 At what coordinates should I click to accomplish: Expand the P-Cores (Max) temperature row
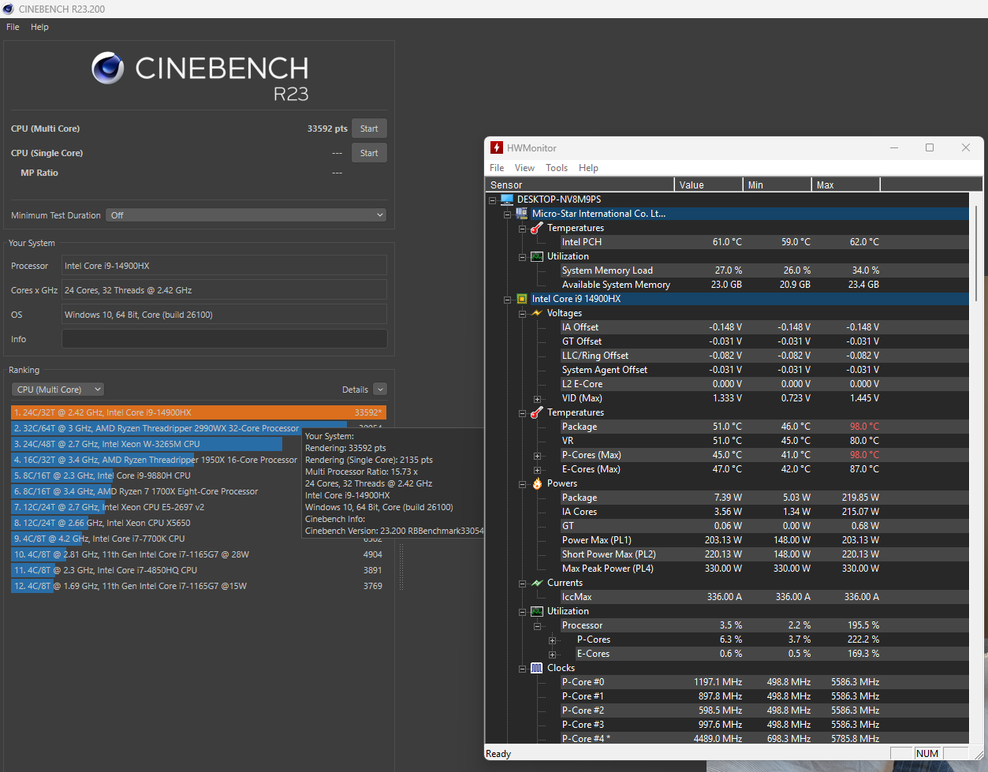point(538,456)
